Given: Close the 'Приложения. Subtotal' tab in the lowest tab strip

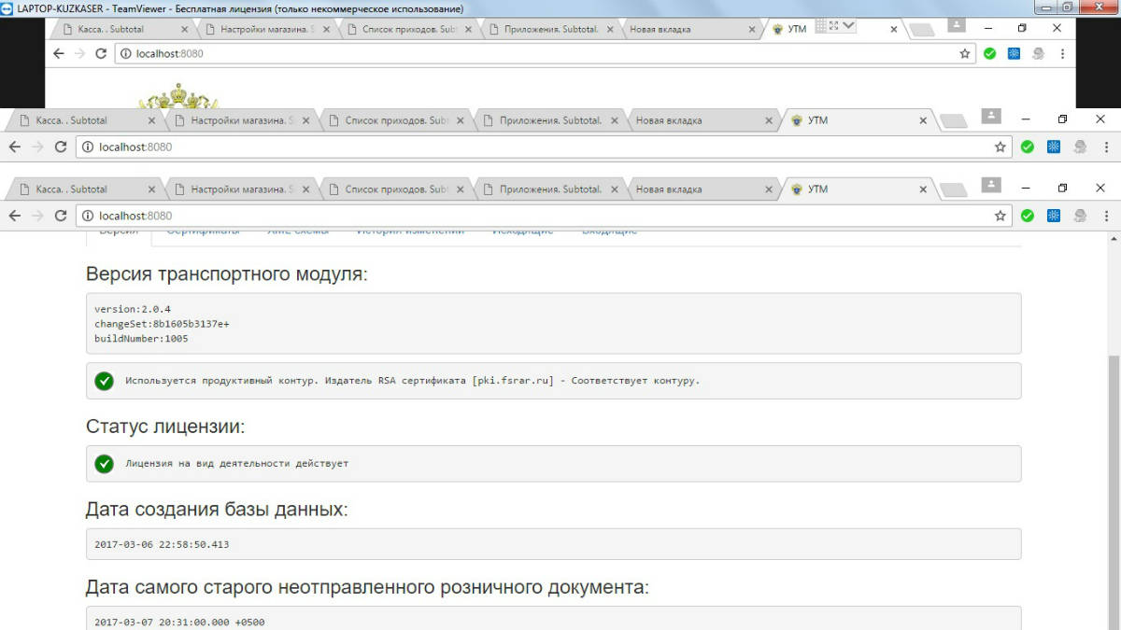Looking at the screenshot, I should tap(615, 189).
